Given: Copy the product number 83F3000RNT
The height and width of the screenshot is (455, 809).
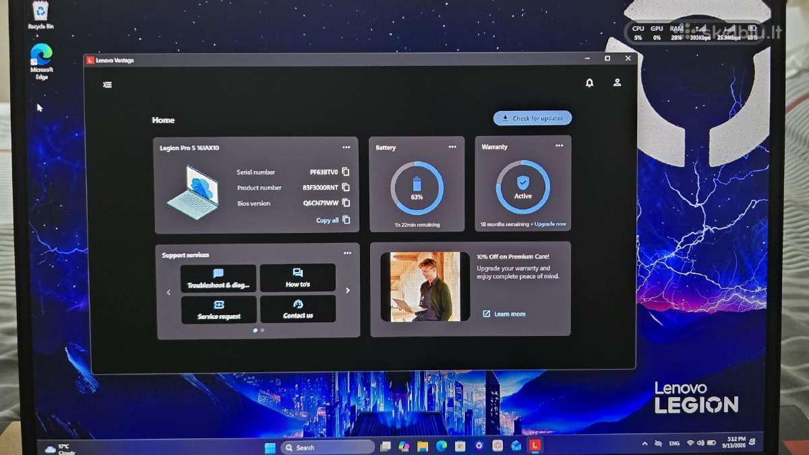Looking at the screenshot, I should [x=346, y=187].
